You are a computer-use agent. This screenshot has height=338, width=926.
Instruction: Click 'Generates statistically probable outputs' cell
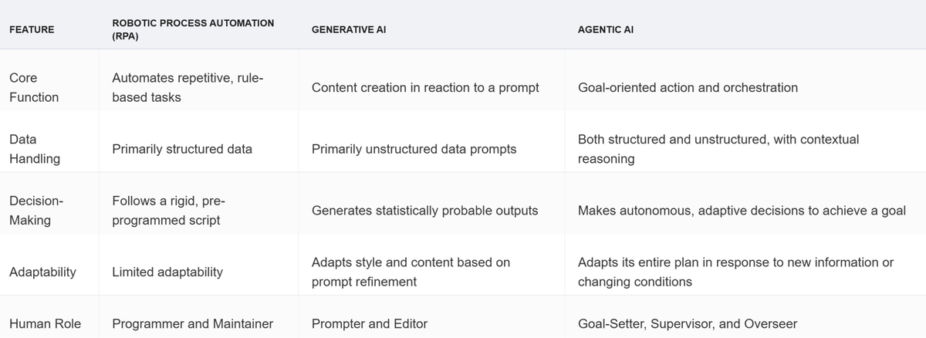[x=424, y=210]
